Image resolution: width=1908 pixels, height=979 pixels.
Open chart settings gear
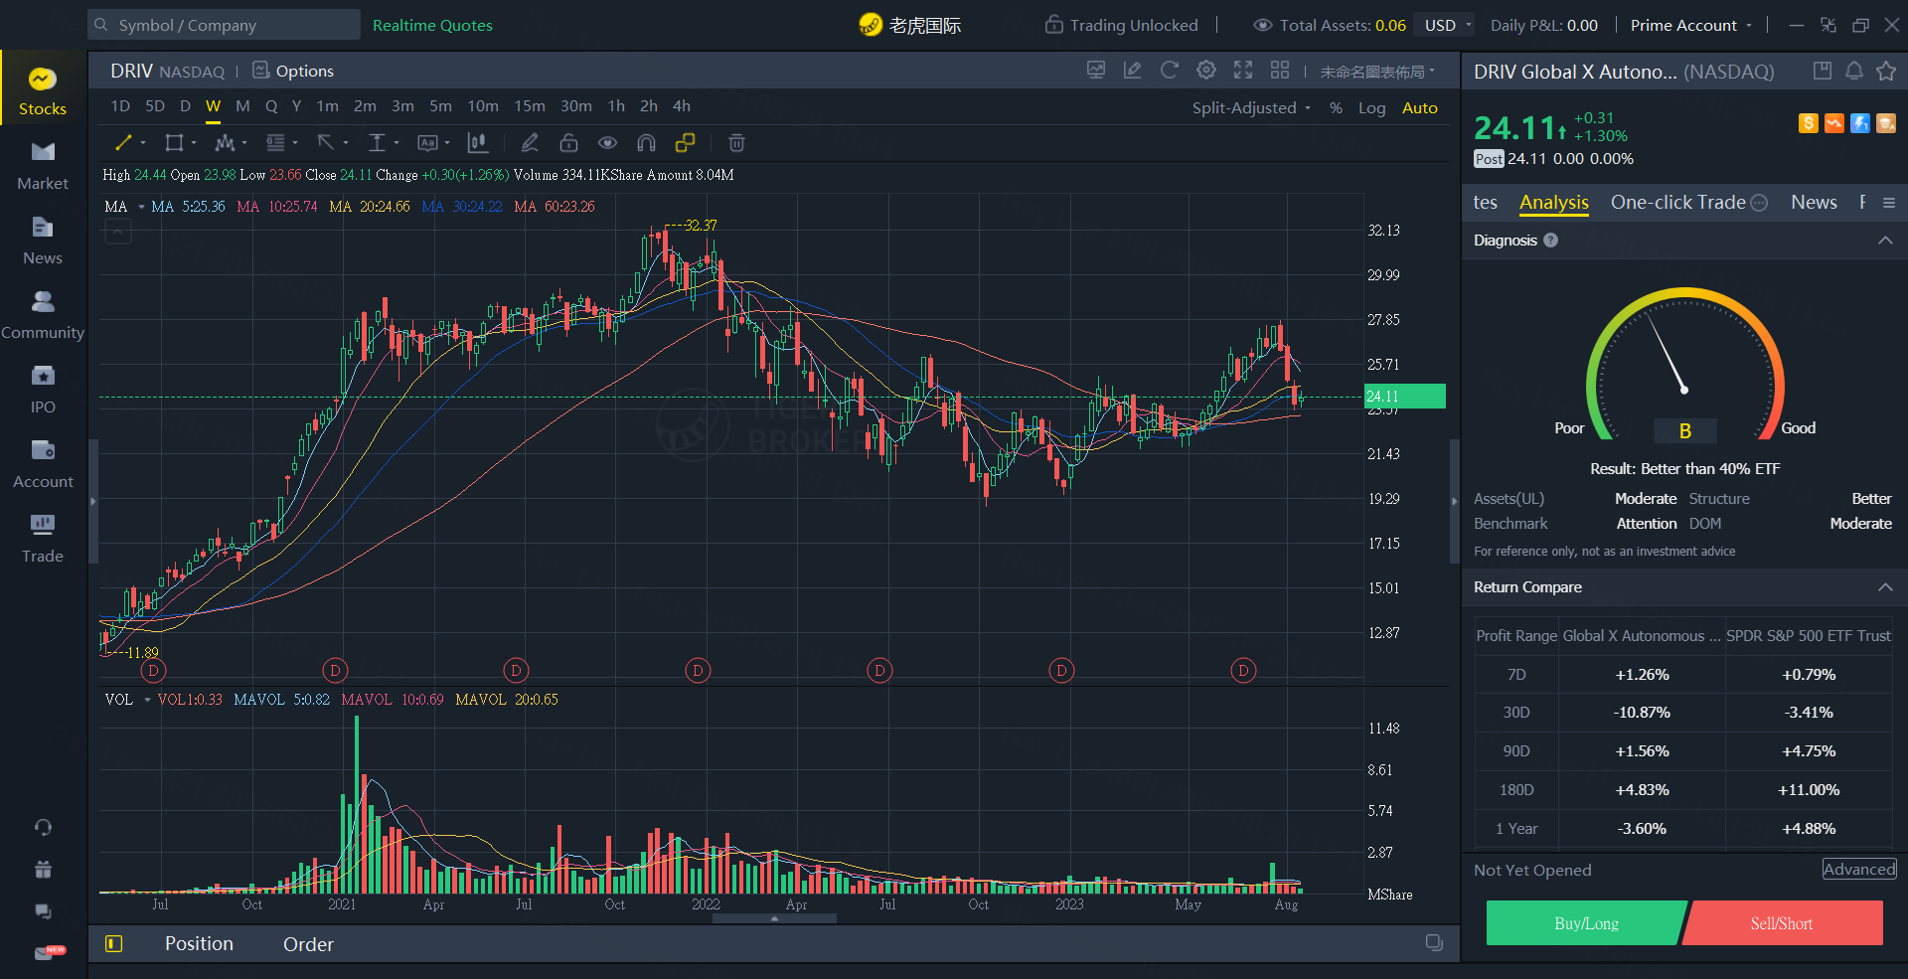point(1205,70)
